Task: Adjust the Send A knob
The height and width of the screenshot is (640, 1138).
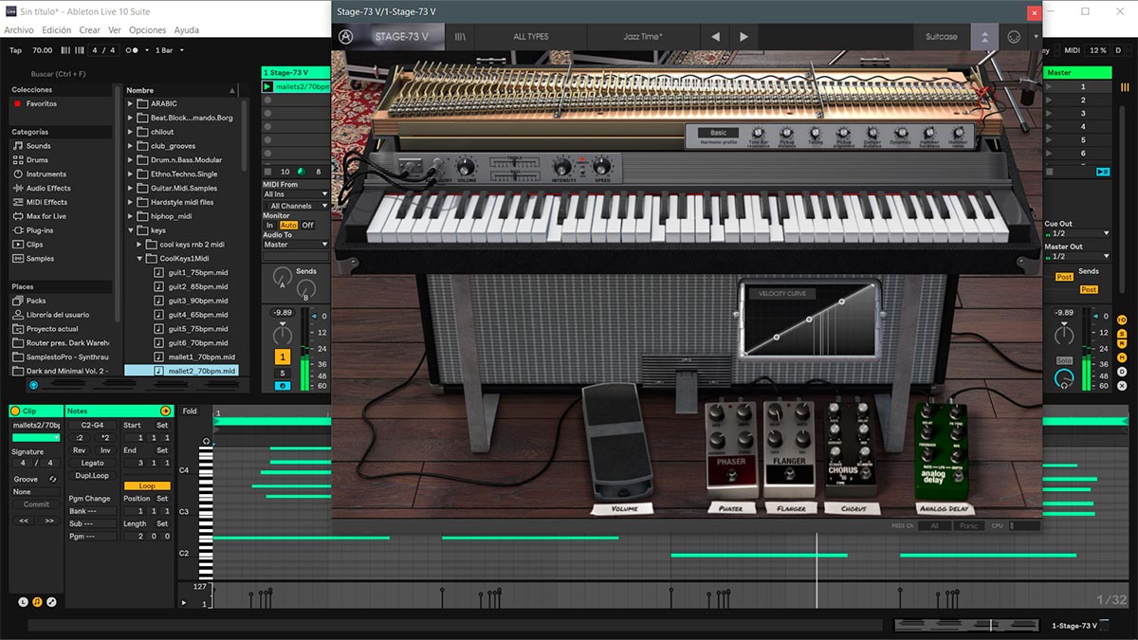Action: [x=282, y=278]
